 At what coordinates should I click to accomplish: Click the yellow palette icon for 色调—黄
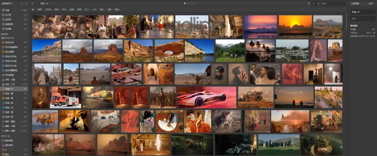[3, 98]
